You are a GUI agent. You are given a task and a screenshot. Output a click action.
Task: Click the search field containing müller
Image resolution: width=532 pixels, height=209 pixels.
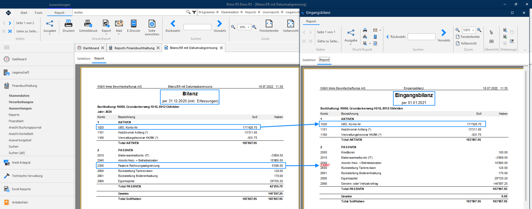click(x=129, y=12)
